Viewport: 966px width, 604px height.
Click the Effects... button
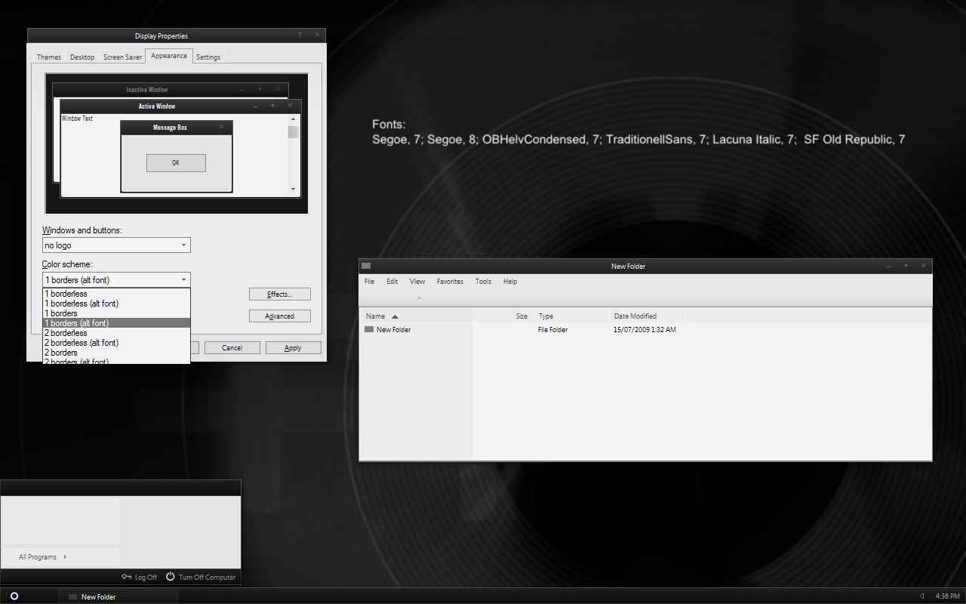coord(279,294)
